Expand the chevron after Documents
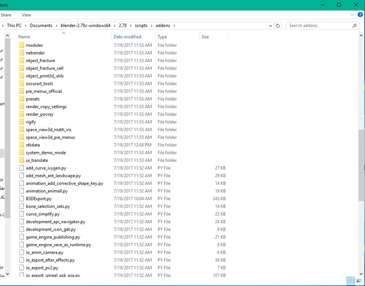The height and width of the screenshot is (286, 365). click(56, 26)
